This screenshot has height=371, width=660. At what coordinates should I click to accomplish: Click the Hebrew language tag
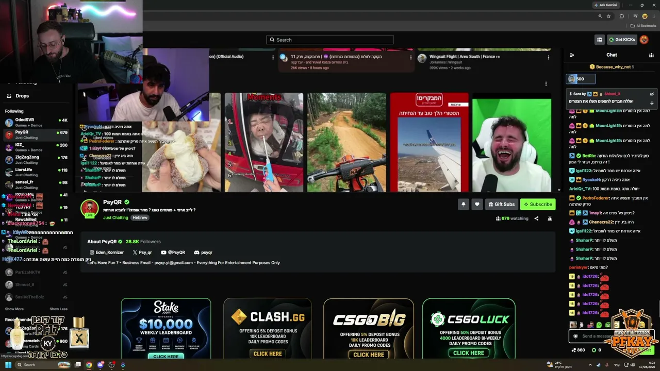click(x=140, y=217)
